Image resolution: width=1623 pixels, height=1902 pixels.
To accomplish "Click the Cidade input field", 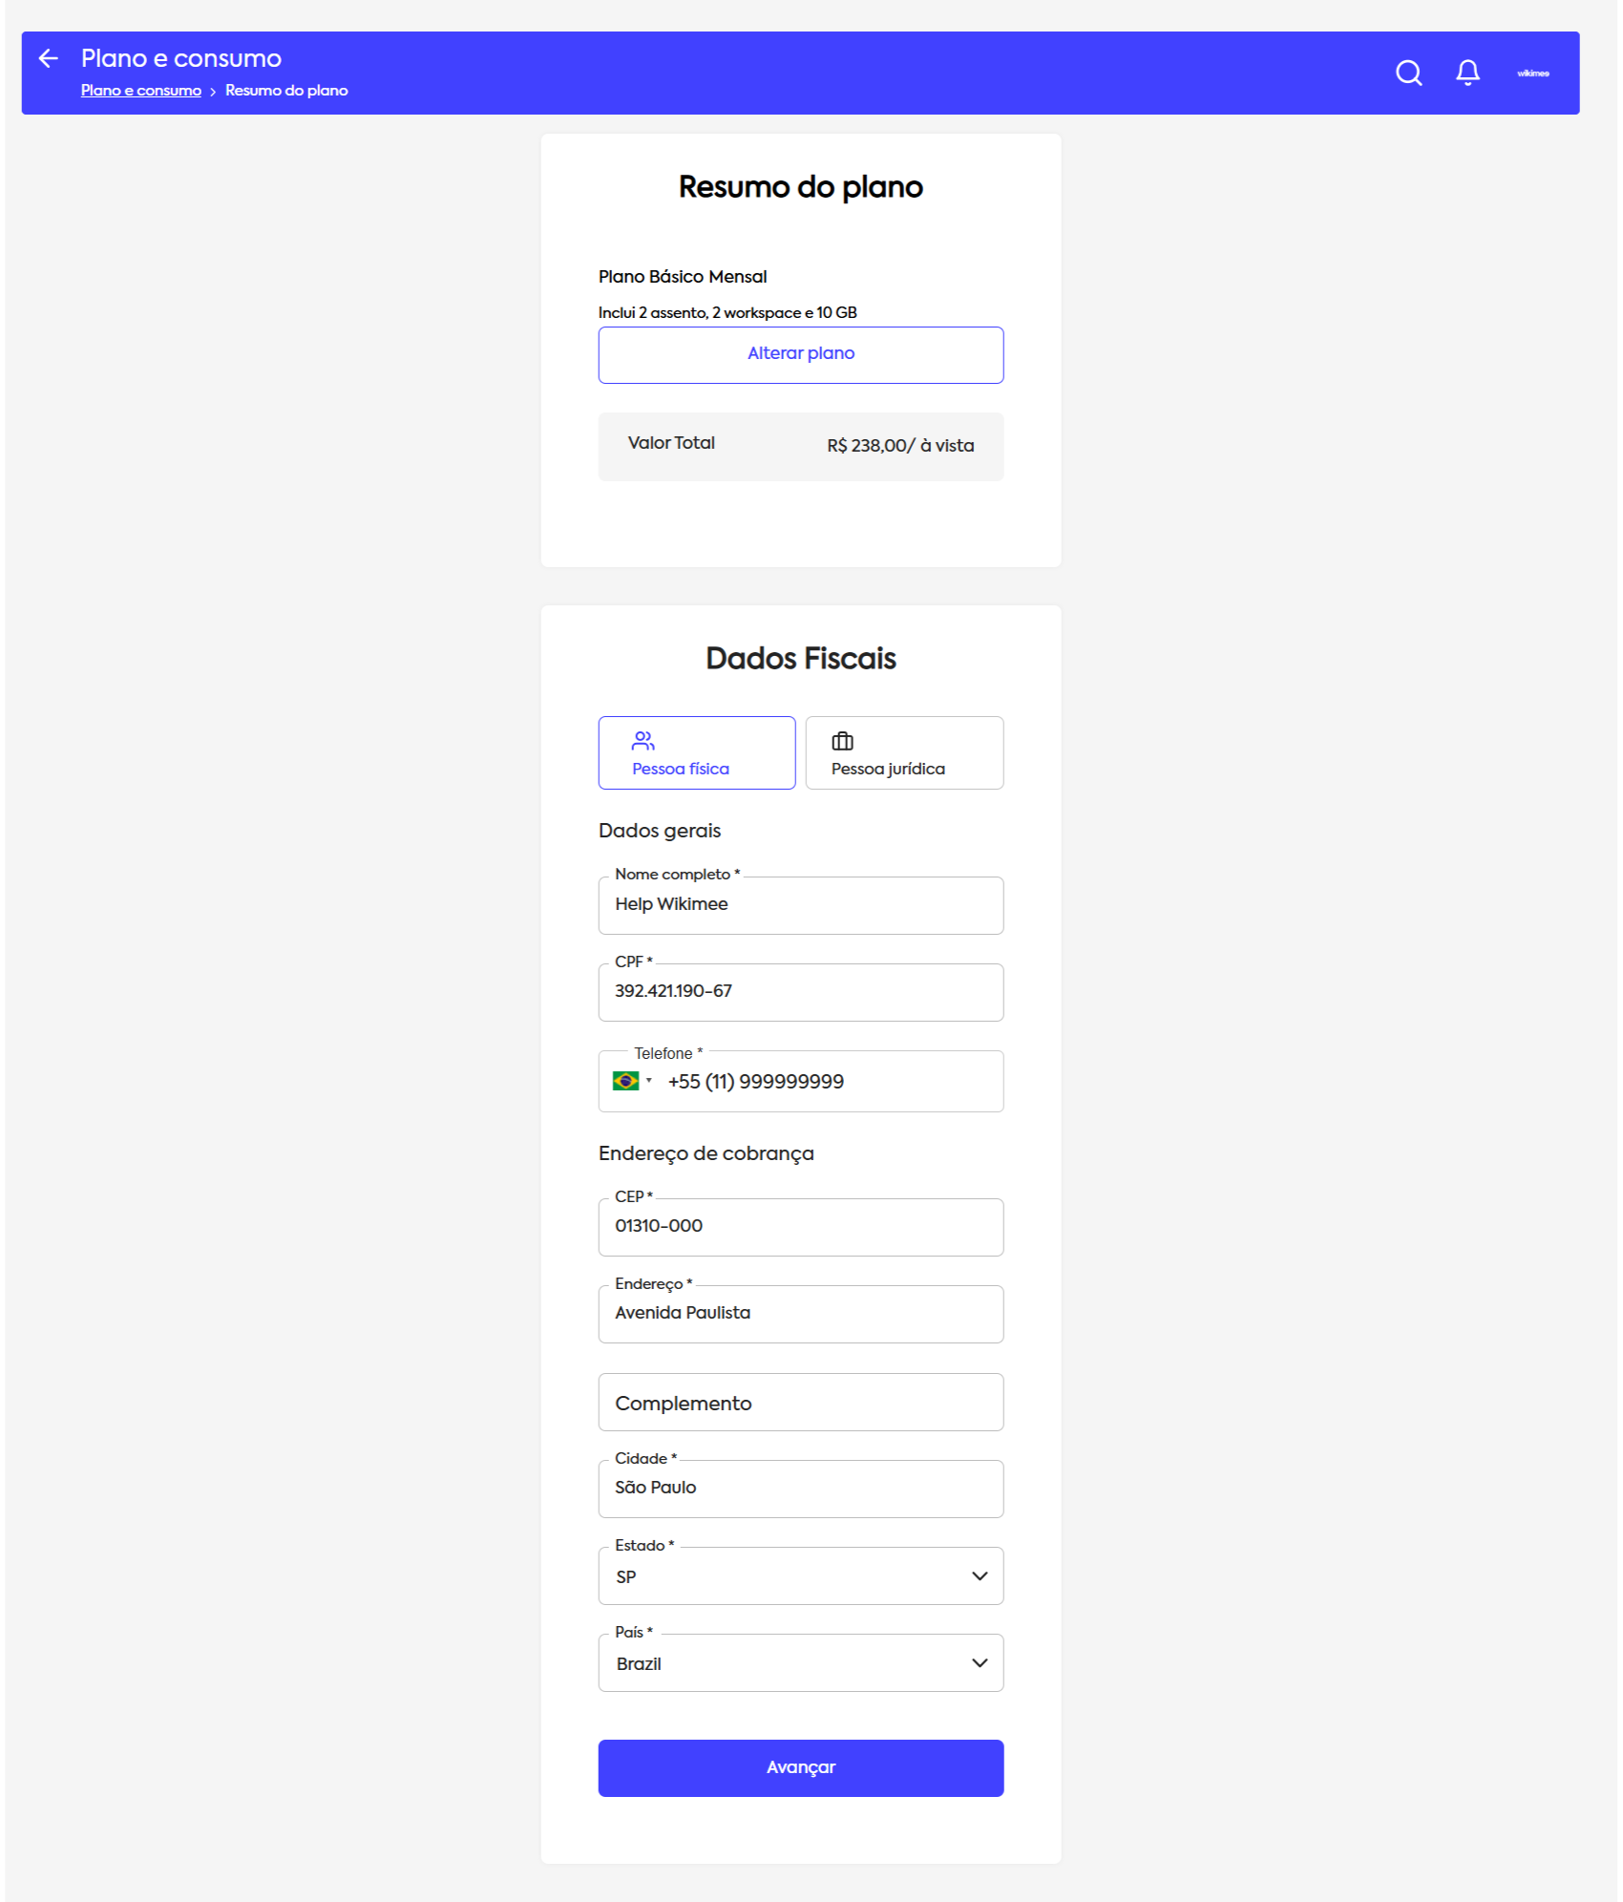I will (800, 1489).
